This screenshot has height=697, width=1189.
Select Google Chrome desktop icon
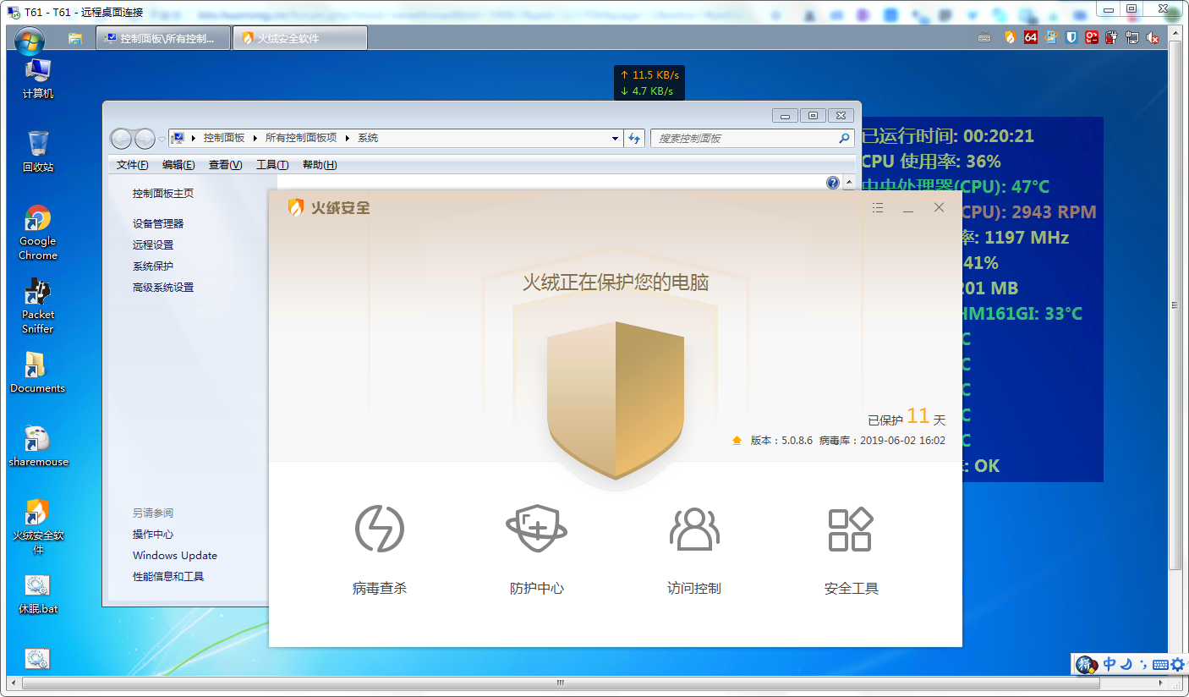click(x=38, y=233)
